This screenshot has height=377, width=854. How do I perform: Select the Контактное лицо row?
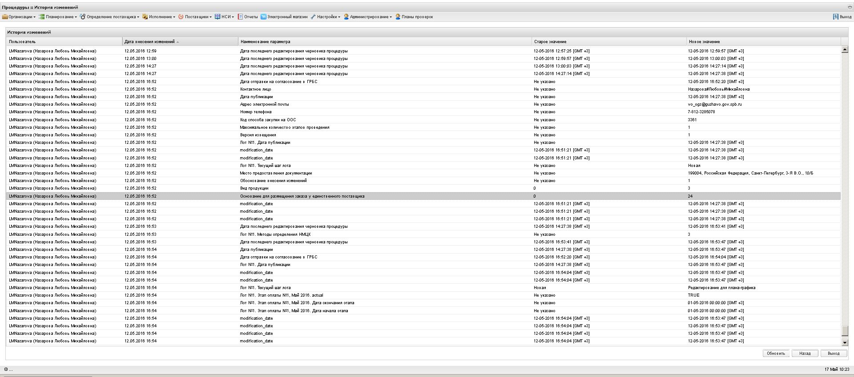click(423, 89)
